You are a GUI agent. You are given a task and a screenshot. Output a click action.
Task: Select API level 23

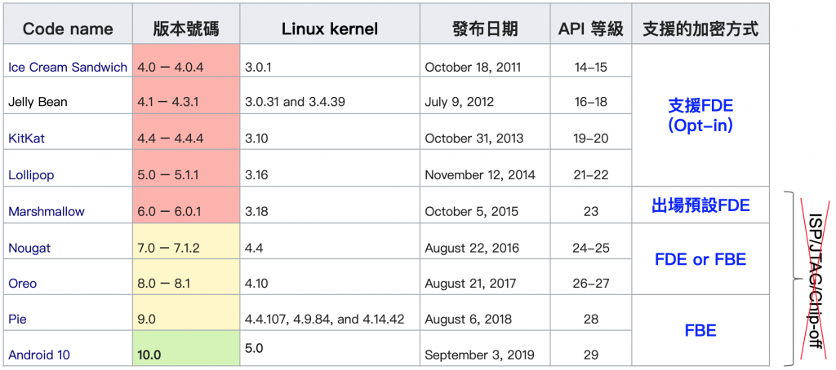[x=591, y=205]
